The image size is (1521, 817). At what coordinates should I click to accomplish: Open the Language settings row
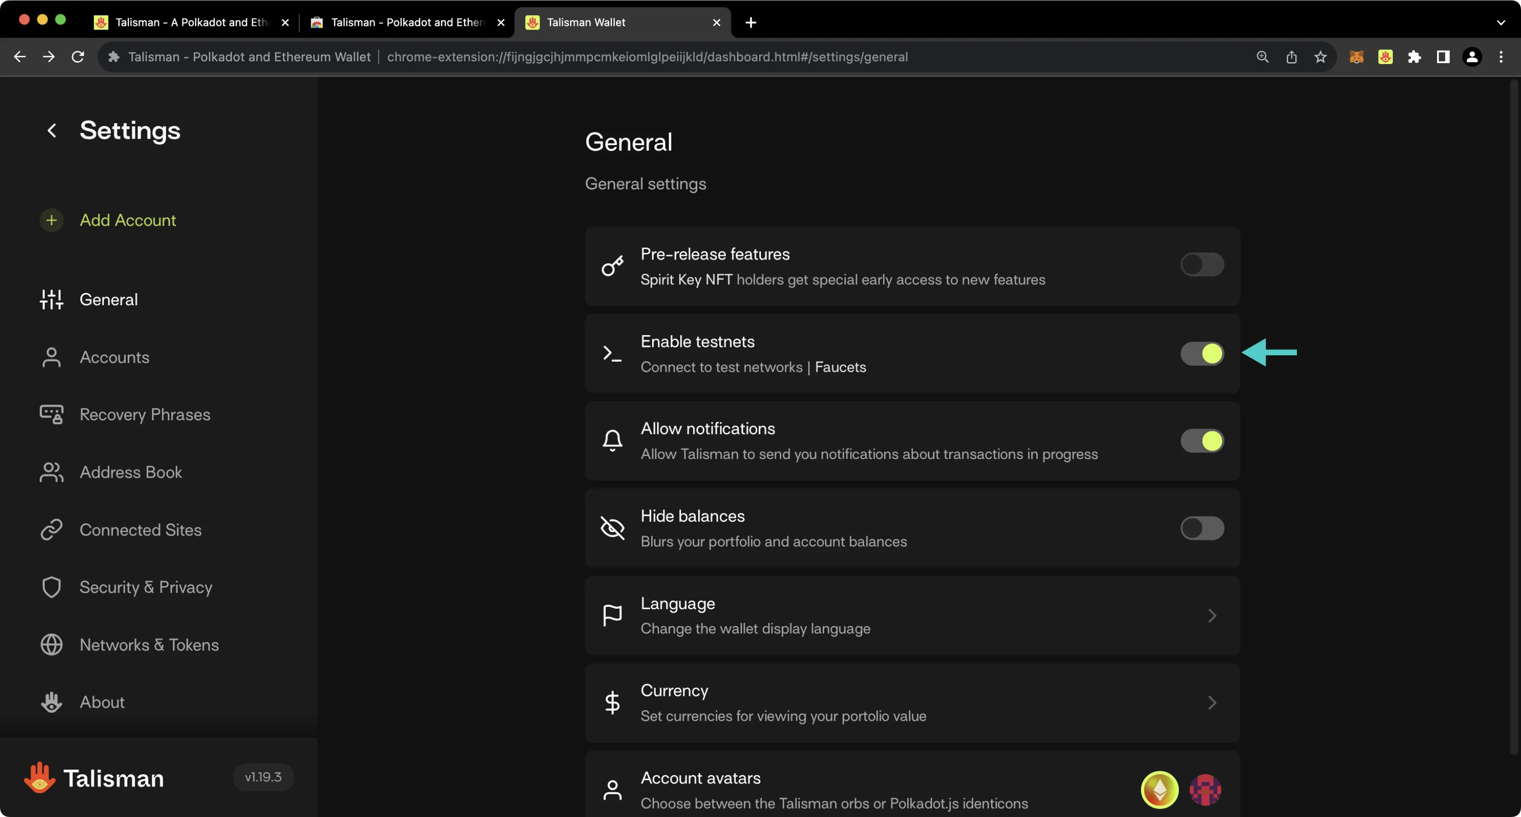click(912, 616)
